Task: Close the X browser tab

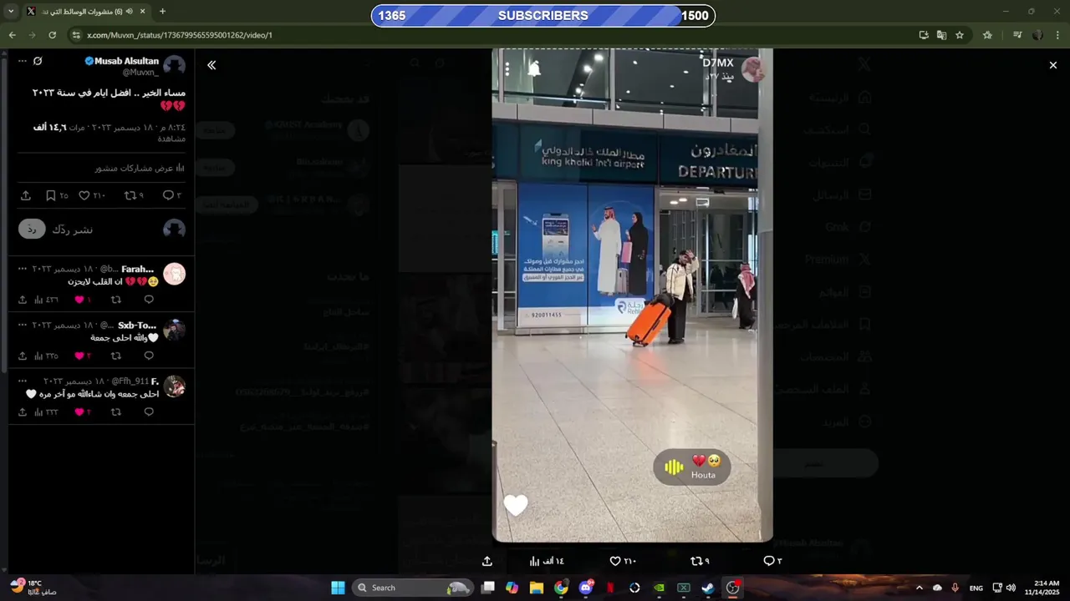Action: coord(143,12)
